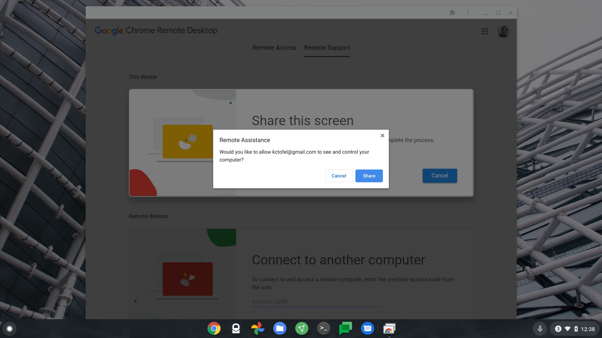Open the three-dot window menu

(x=468, y=13)
